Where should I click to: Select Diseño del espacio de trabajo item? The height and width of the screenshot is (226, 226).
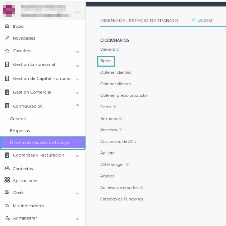click(x=40, y=143)
